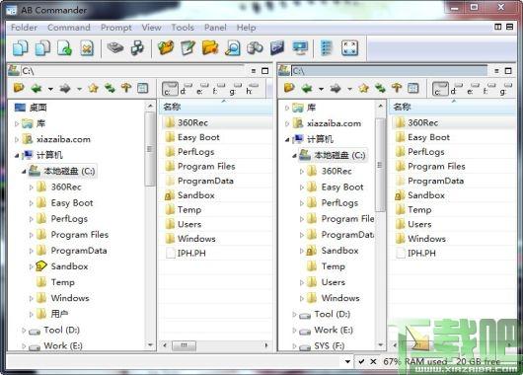
Task: Open the left panel back history dropdown arrow
Action: coord(50,89)
